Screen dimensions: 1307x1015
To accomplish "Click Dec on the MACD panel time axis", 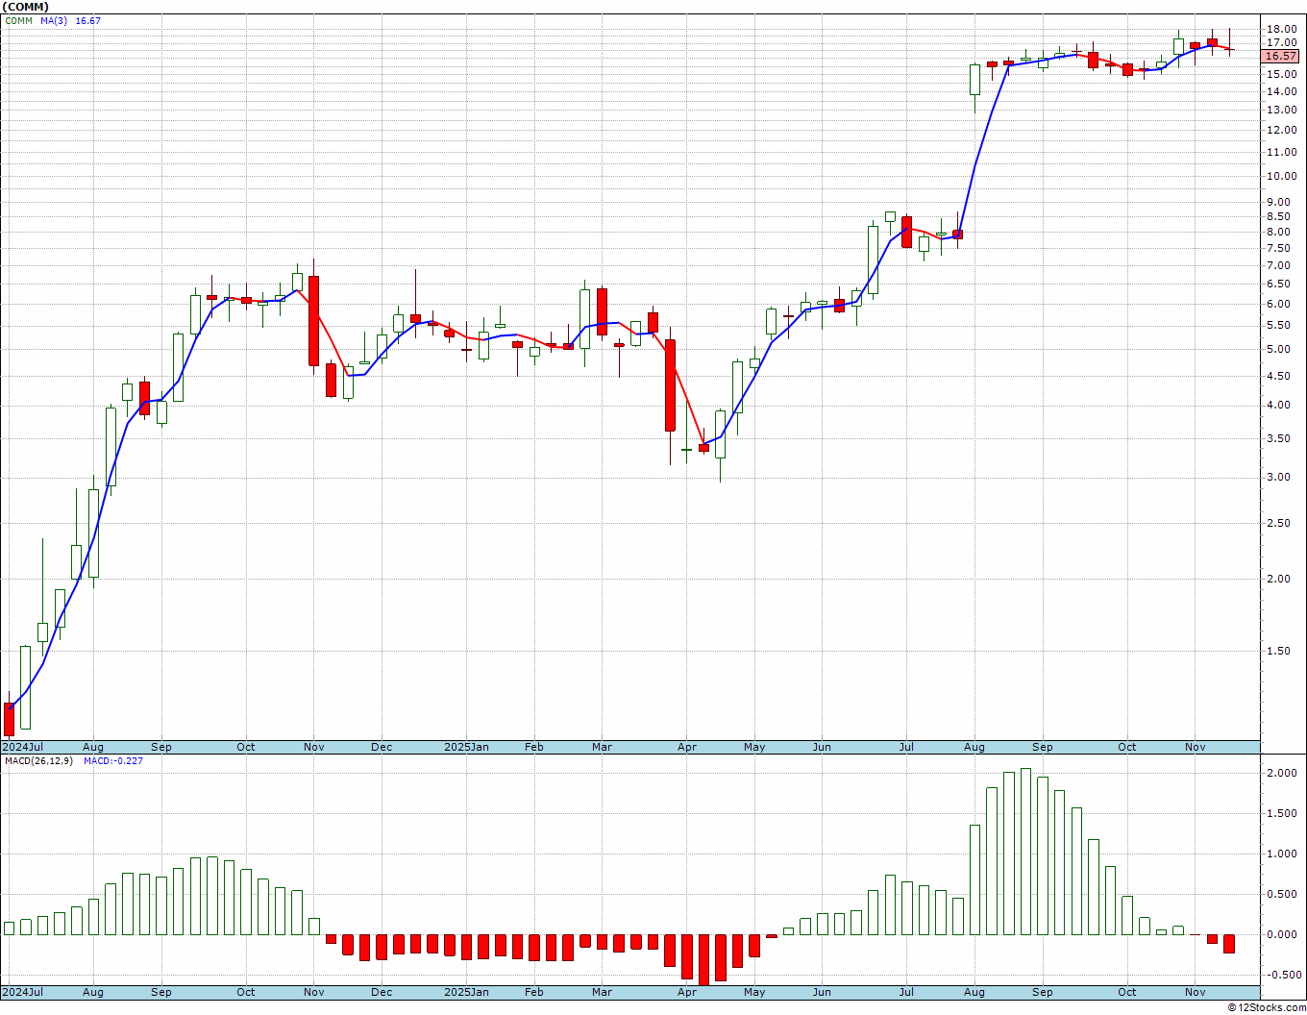I will click(382, 992).
